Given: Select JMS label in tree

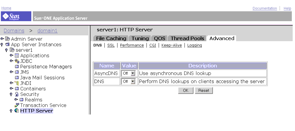Looking at the screenshot, I should (x=25, y=72).
